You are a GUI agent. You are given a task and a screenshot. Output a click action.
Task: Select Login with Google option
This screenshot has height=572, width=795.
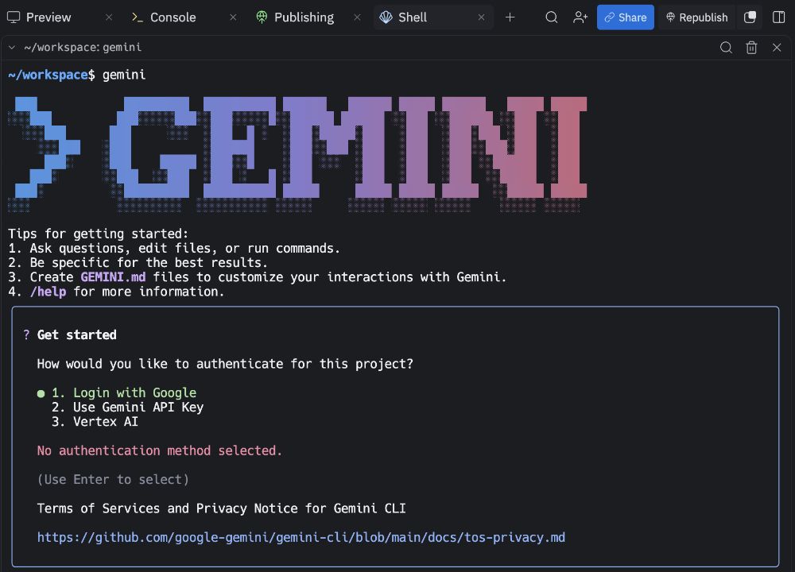coord(123,392)
